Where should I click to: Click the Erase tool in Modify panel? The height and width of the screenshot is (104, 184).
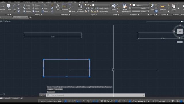click(52, 5)
